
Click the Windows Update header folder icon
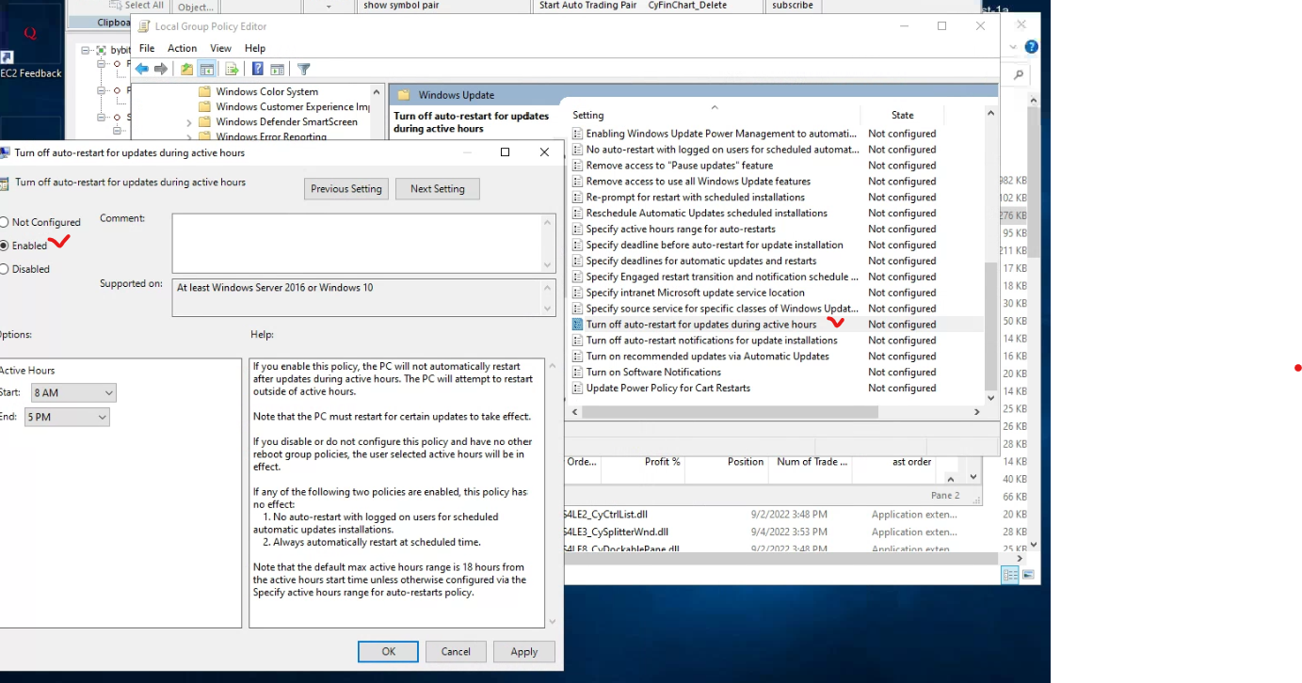(x=404, y=95)
